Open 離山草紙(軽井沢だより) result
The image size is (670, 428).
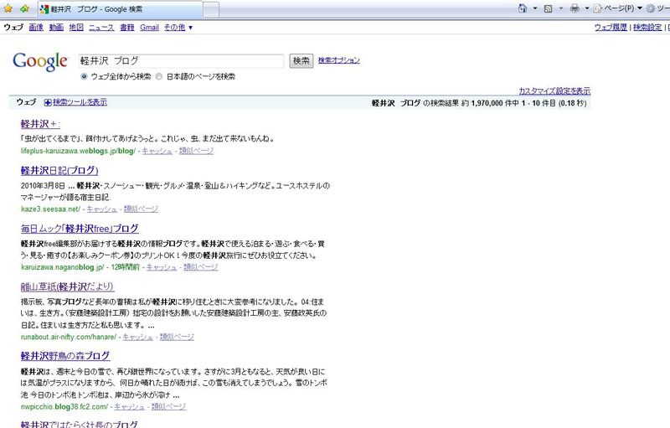(67, 286)
